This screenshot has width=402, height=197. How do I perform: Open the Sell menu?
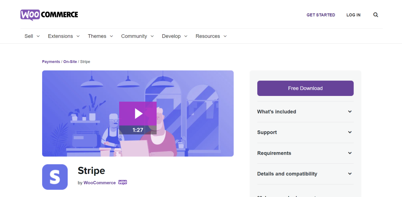[32, 36]
